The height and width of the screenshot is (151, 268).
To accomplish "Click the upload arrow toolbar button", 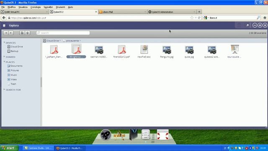I will coord(28,33).
